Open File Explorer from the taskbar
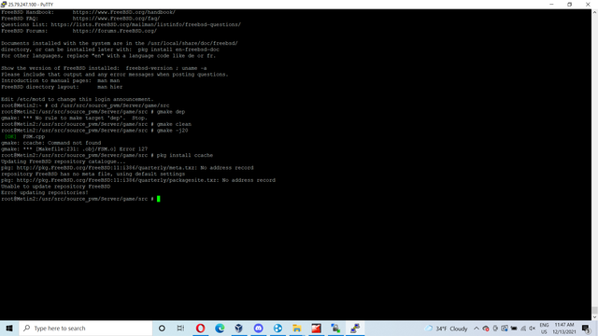This screenshot has height=336, width=598. point(297,328)
